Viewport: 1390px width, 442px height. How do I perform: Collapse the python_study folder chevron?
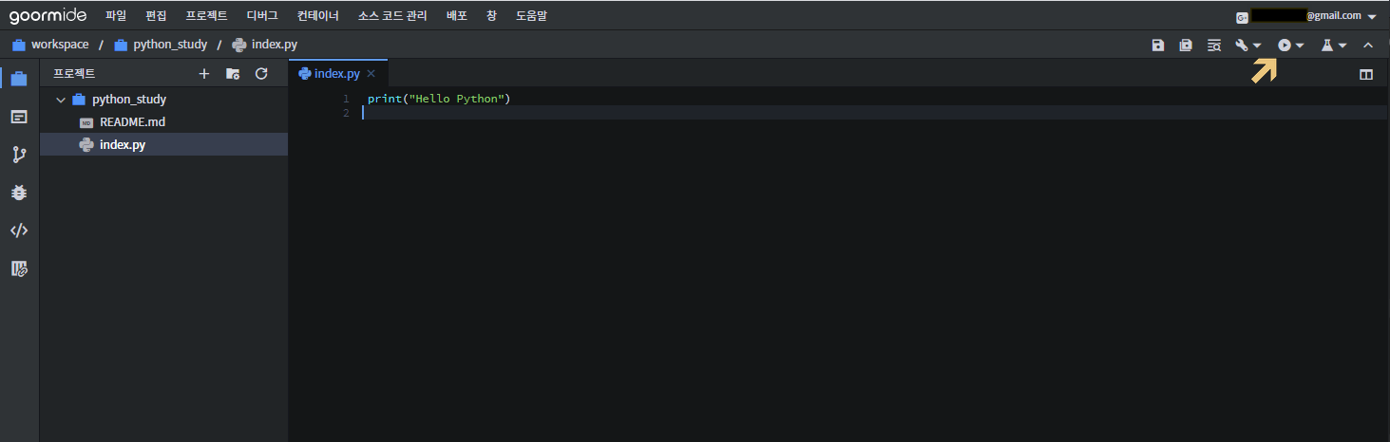click(x=61, y=100)
